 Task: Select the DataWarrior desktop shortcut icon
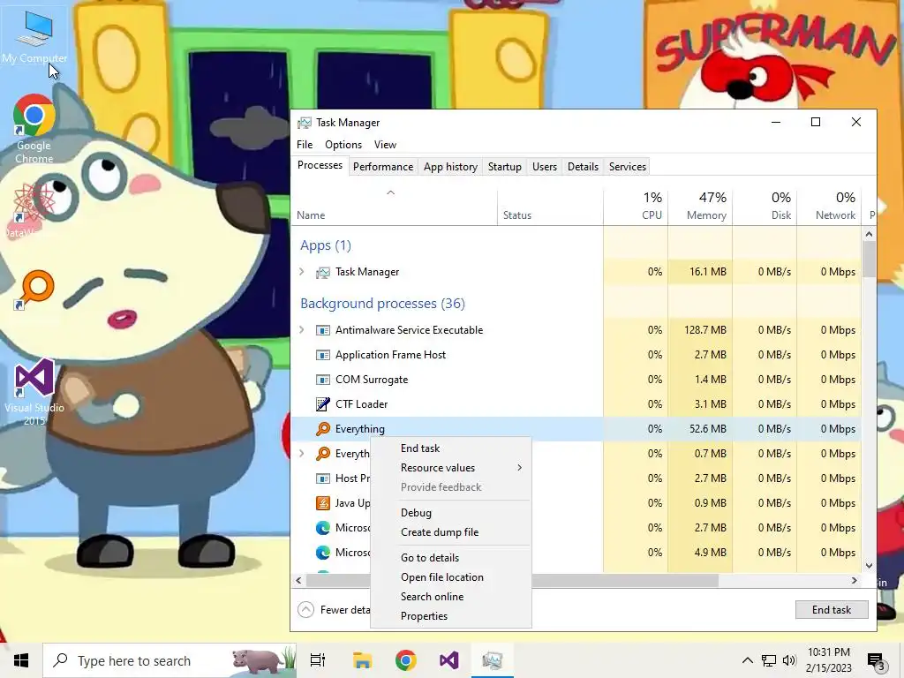coord(34,208)
